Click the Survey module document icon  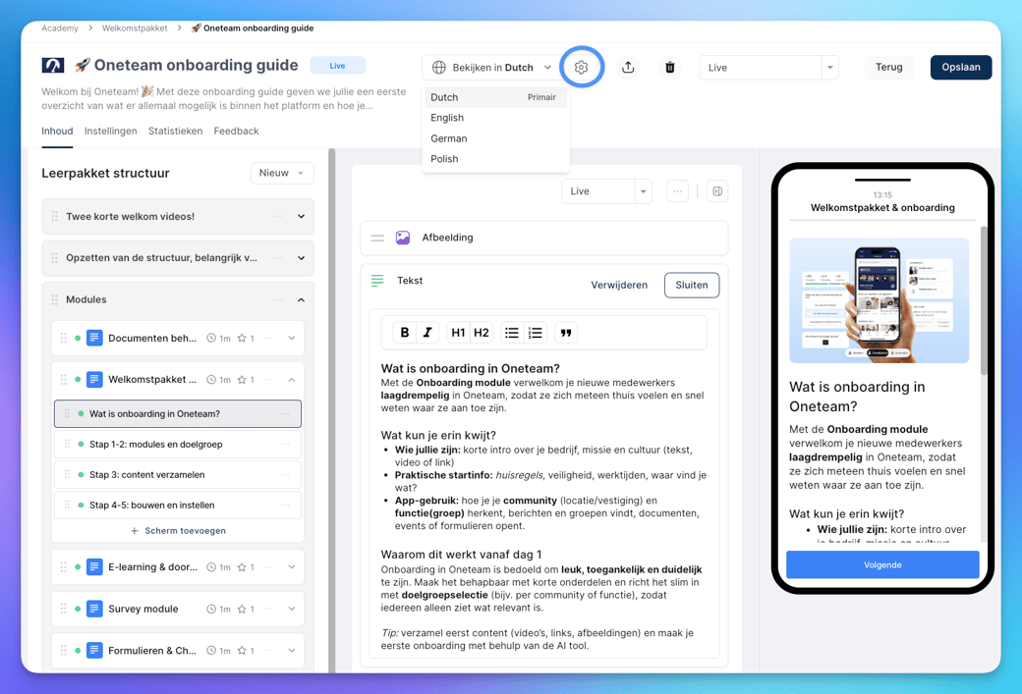[94, 609]
